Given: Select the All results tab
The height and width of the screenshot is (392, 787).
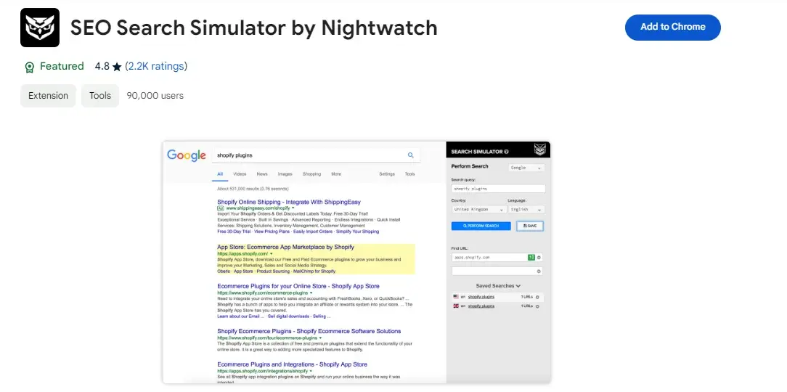Looking at the screenshot, I should click(220, 174).
